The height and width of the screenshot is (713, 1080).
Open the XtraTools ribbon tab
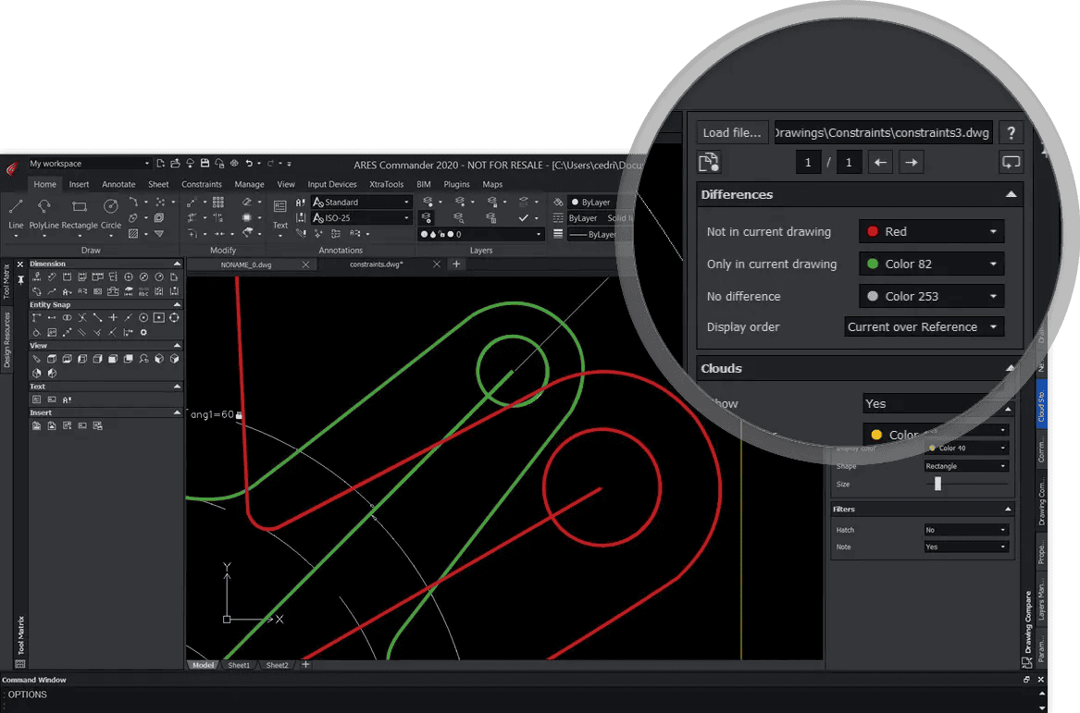coord(387,184)
